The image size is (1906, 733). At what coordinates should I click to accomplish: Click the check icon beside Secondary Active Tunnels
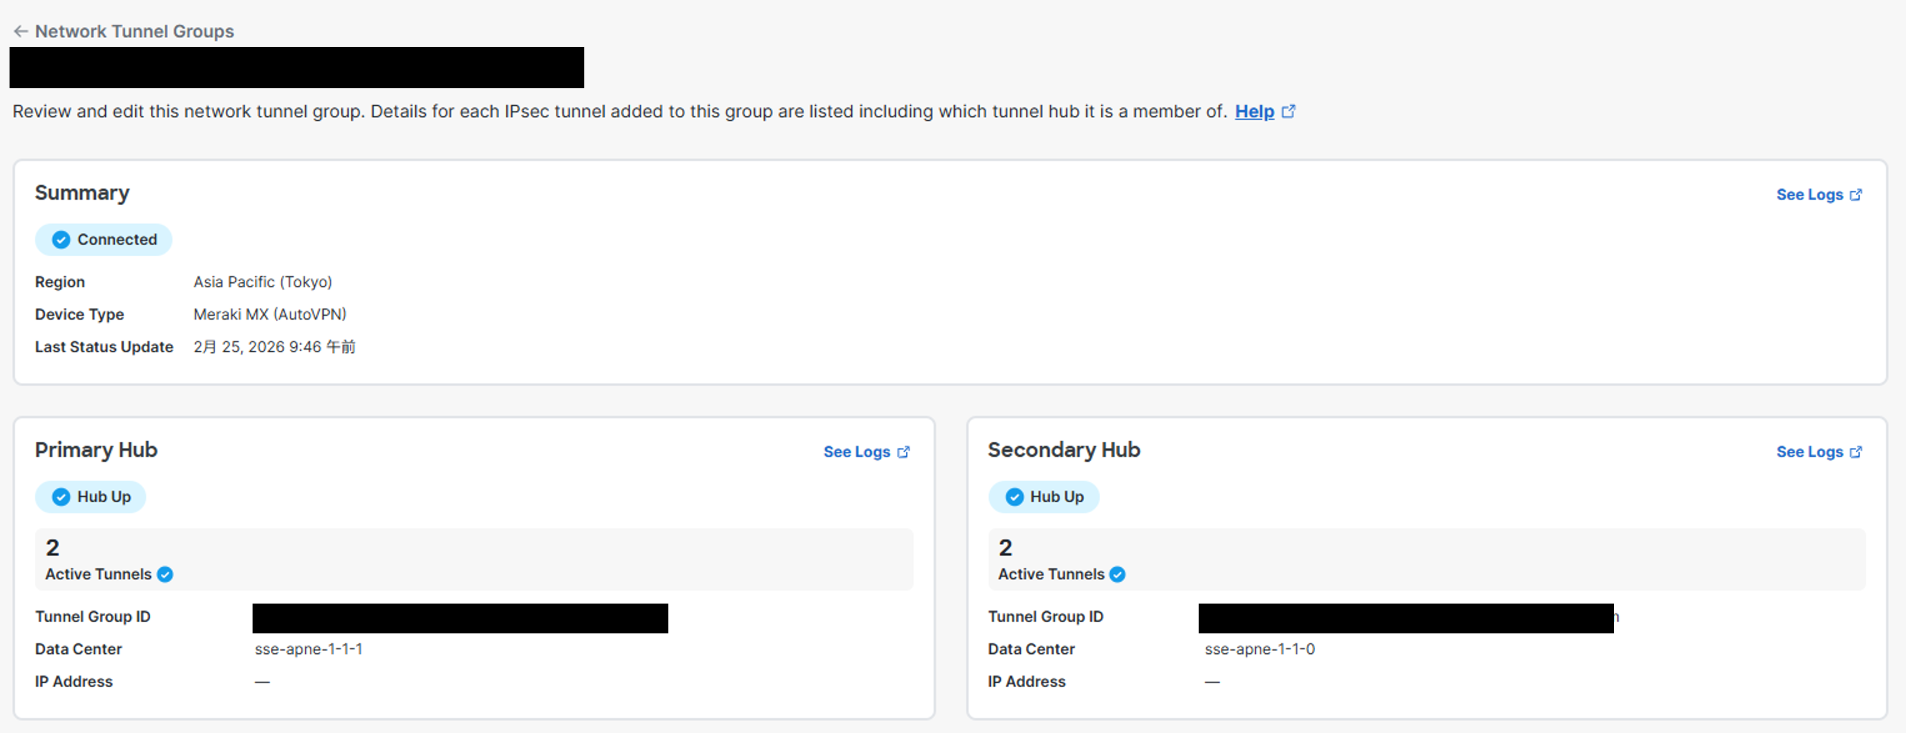point(1117,575)
